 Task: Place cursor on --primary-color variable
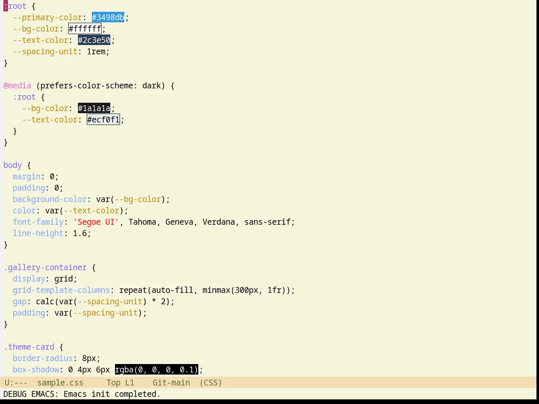click(47, 17)
